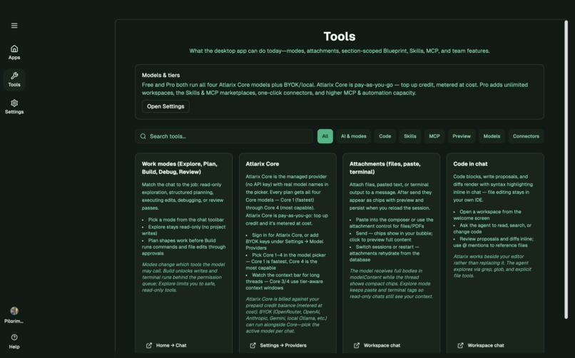Click the Tools page title

340,36
